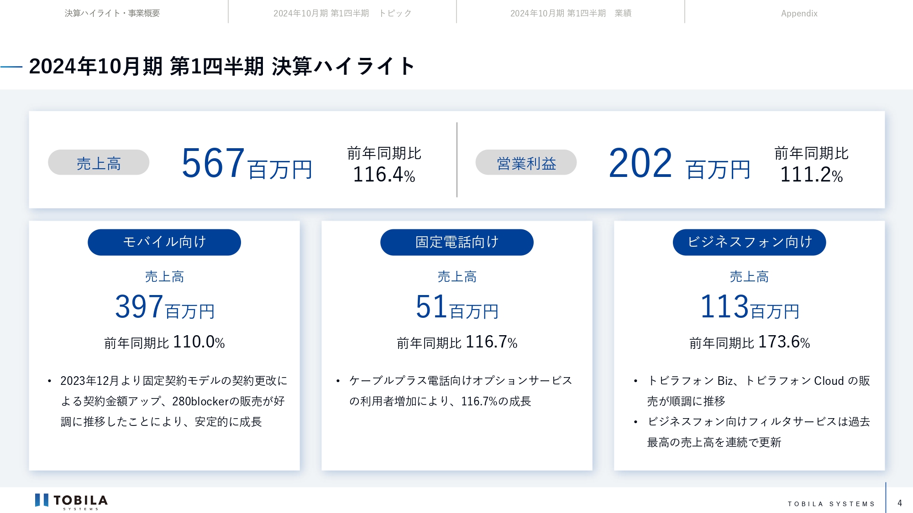Select the 売上高 badge in top panel

pyautogui.click(x=98, y=162)
